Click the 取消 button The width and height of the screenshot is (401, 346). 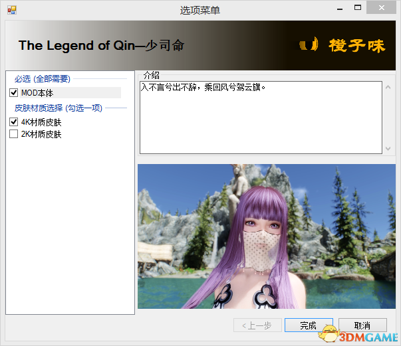point(362,325)
